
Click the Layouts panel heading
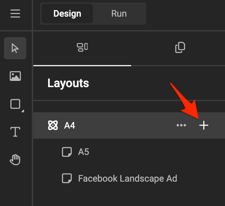68,83
